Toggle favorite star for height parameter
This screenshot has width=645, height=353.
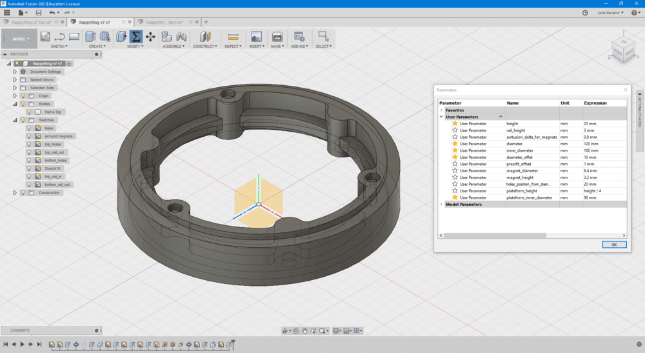click(455, 123)
